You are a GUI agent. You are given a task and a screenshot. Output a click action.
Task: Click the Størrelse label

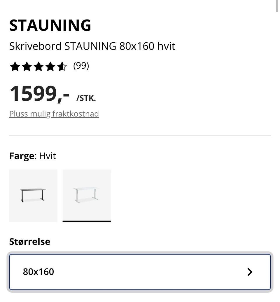tap(30, 242)
